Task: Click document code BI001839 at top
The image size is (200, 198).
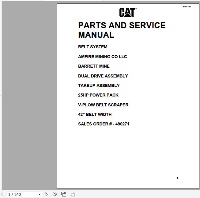Action: [187, 7]
